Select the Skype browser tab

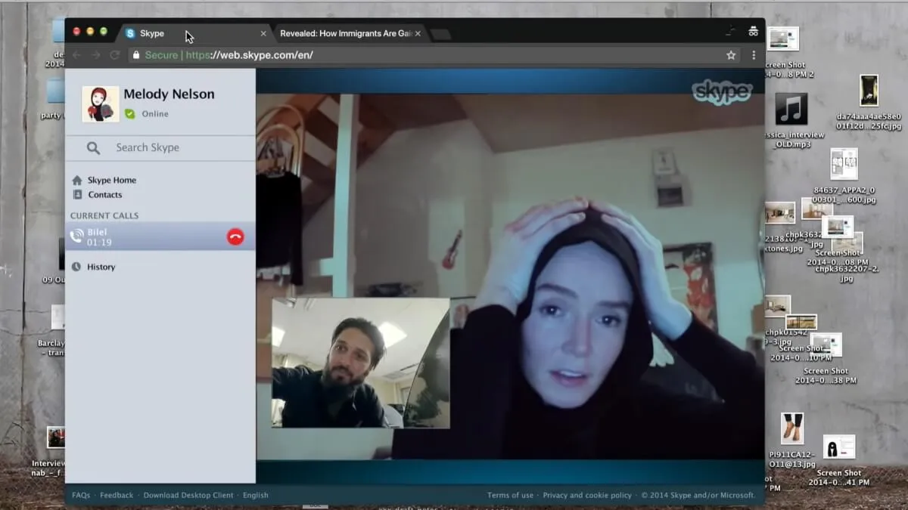189,33
